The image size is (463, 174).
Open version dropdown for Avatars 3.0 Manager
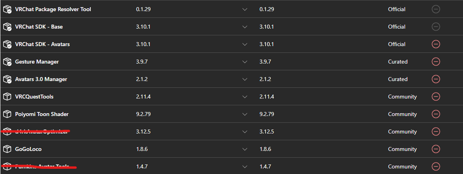[x=245, y=79]
